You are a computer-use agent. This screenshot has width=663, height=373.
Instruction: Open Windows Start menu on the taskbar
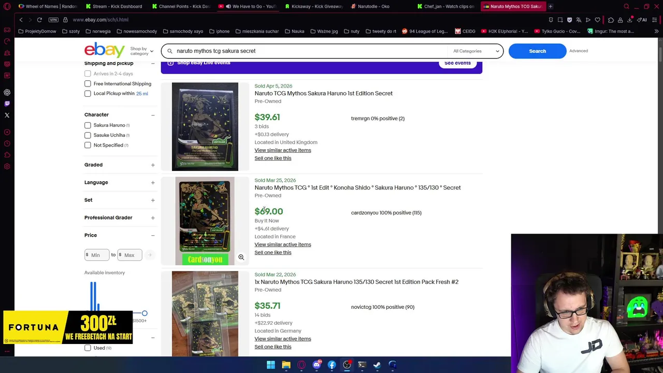coord(271,365)
